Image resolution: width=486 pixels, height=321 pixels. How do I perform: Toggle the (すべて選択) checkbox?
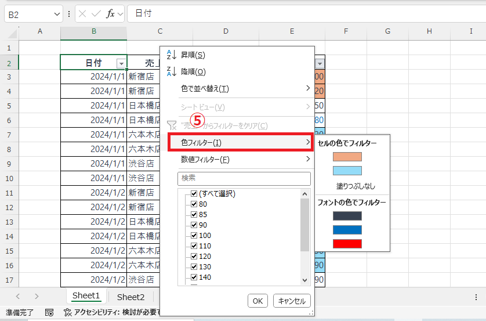[194, 193]
